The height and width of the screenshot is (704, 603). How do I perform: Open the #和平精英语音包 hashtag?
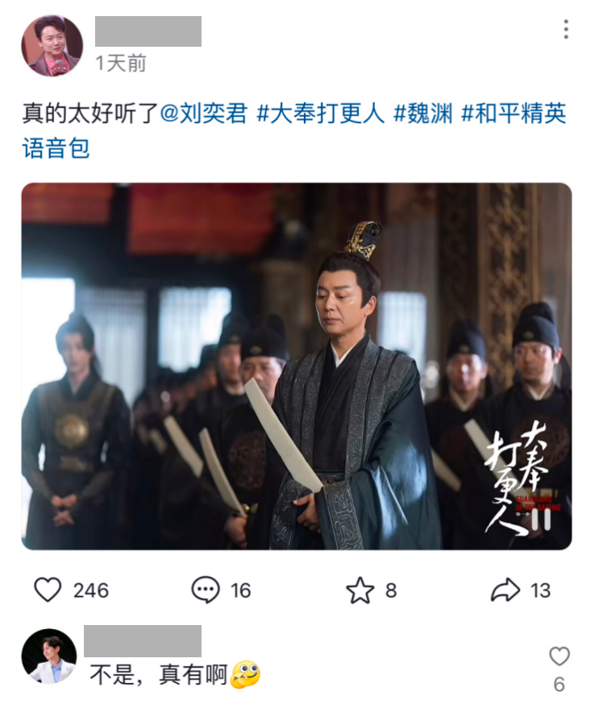coord(294,130)
